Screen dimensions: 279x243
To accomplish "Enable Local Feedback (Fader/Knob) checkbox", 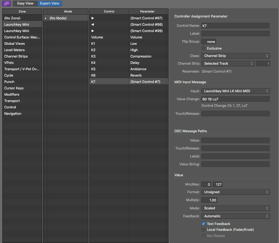I will (203, 230).
